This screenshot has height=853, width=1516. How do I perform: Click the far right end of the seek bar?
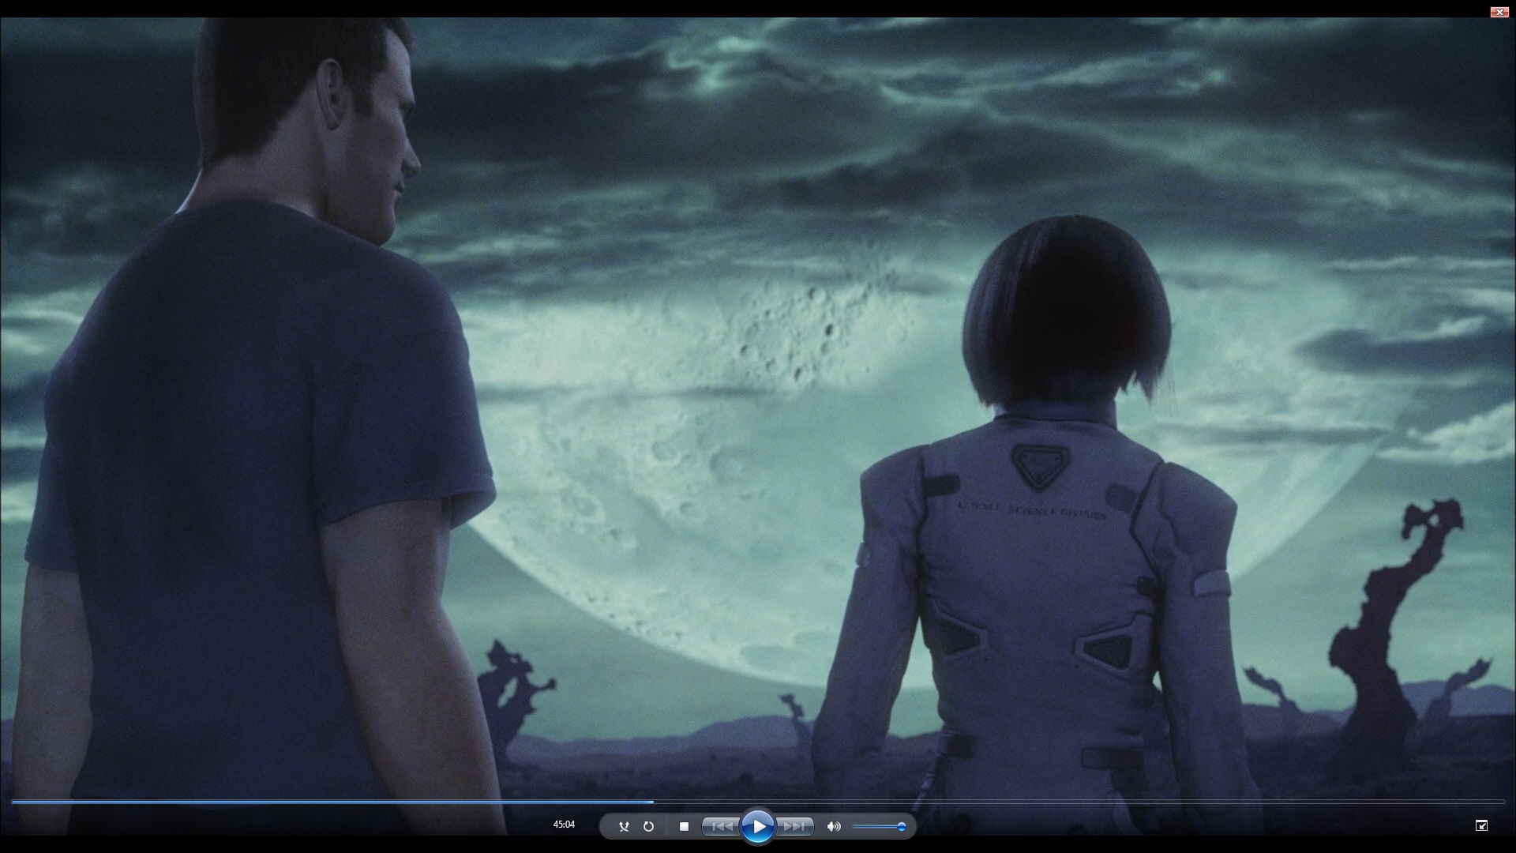pyautogui.click(x=1503, y=802)
